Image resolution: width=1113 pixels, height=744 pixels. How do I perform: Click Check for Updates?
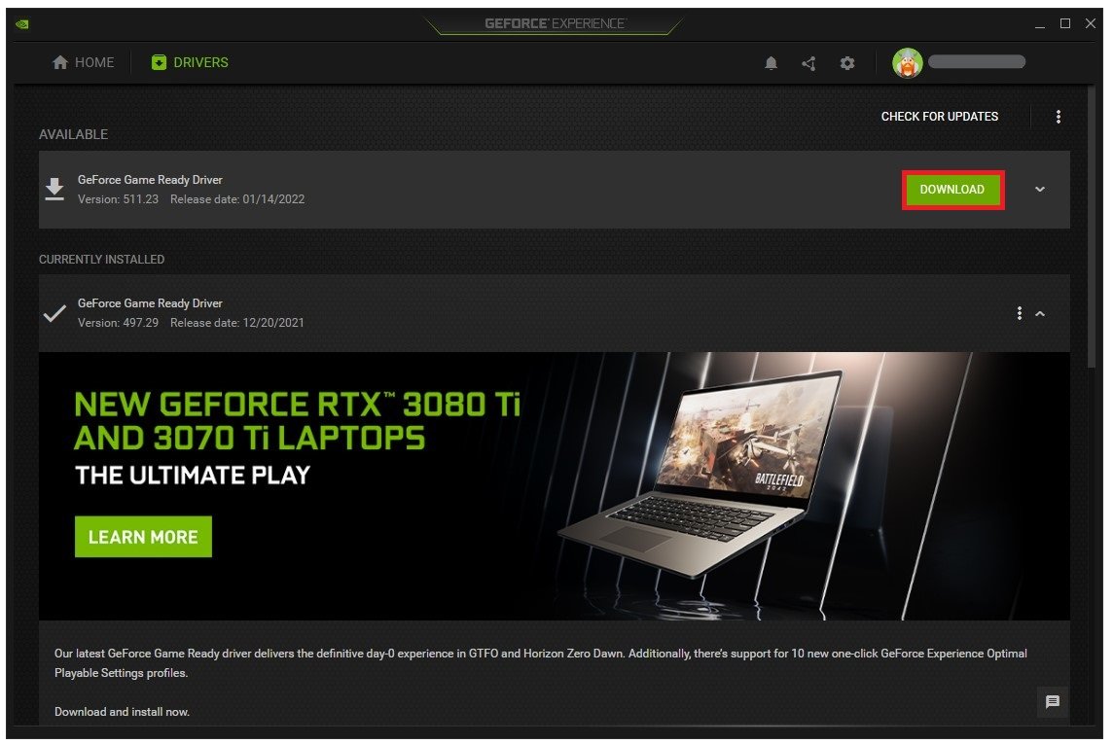click(939, 117)
